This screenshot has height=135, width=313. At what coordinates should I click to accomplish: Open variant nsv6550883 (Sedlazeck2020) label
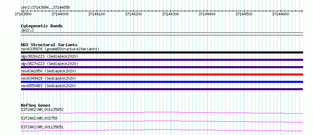point(49,86)
